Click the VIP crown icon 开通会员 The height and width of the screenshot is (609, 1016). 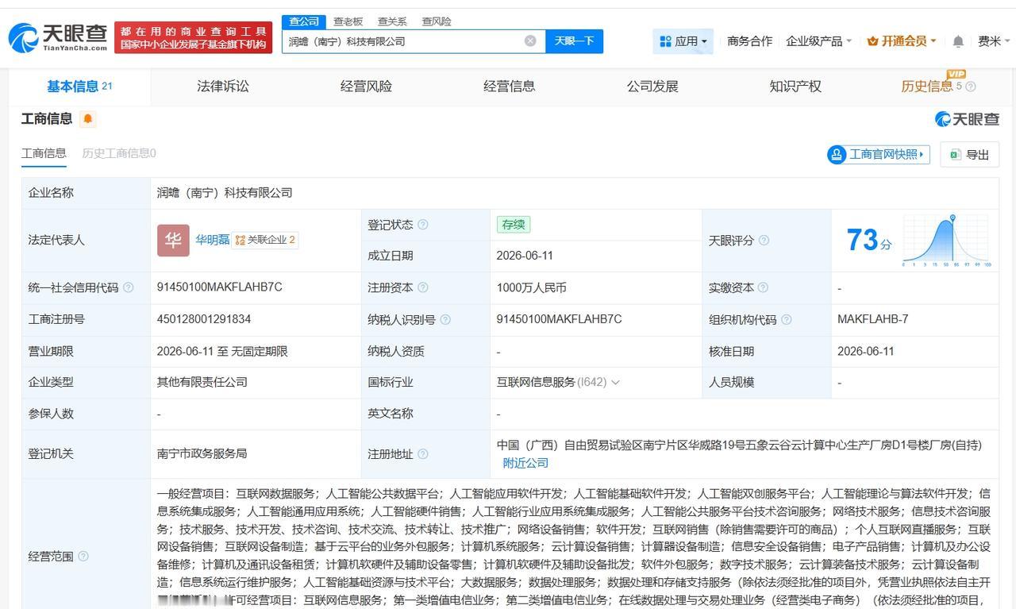(872, 40)
